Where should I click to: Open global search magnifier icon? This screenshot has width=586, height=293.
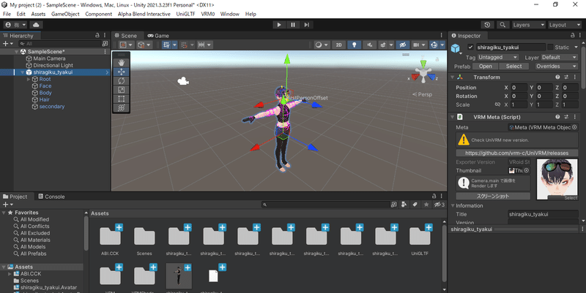tap(502, 25)
